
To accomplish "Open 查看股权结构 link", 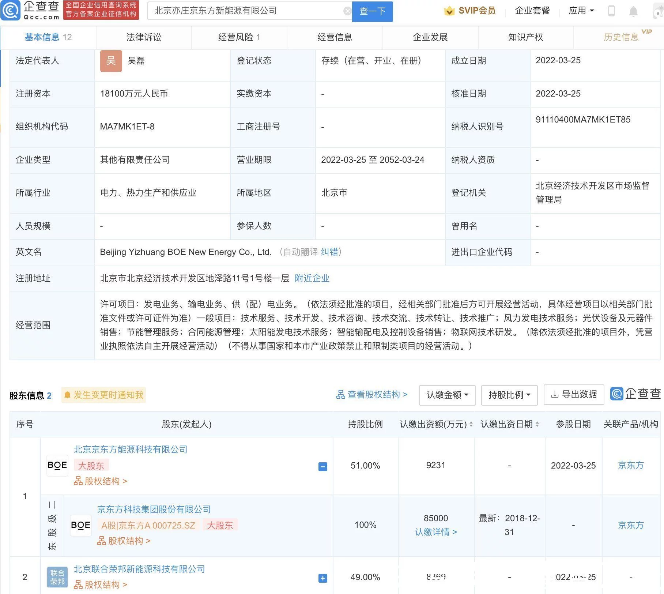I will (371, 395).
